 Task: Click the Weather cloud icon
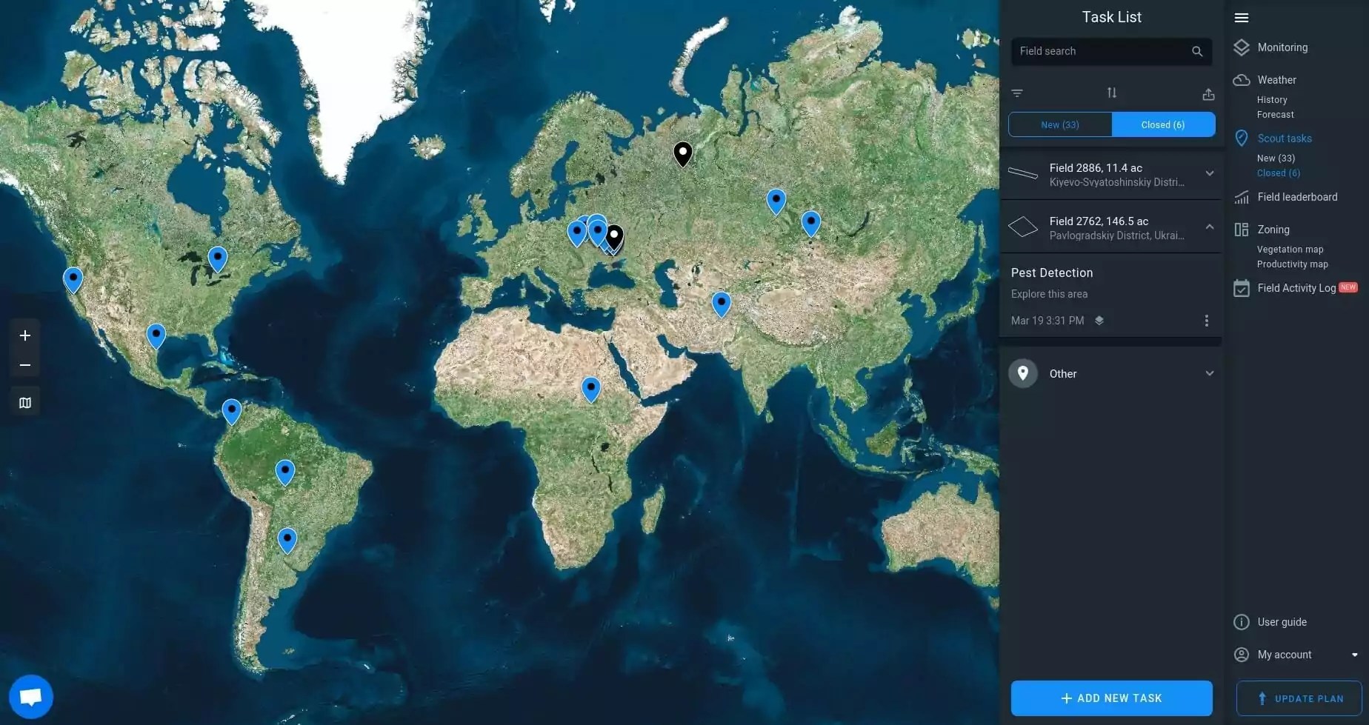[x=1242, y=80]
